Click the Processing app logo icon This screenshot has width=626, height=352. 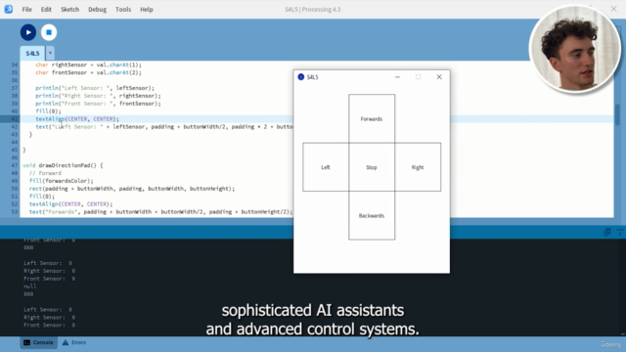point(9,9)
